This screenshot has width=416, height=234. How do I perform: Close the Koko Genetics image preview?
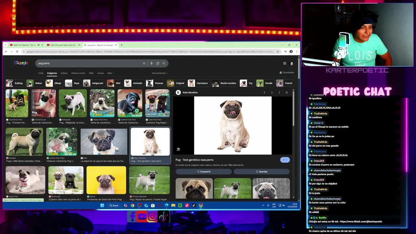(x=287, y=93)
